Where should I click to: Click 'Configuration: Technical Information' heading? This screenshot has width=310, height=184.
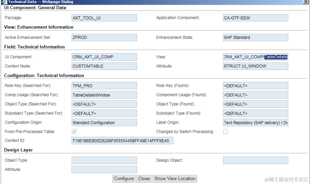(x=44, y=76)
